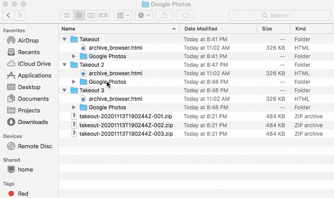Select the Takeout folder icon
This screenshot has width=334, height=198.
[74, 39]
